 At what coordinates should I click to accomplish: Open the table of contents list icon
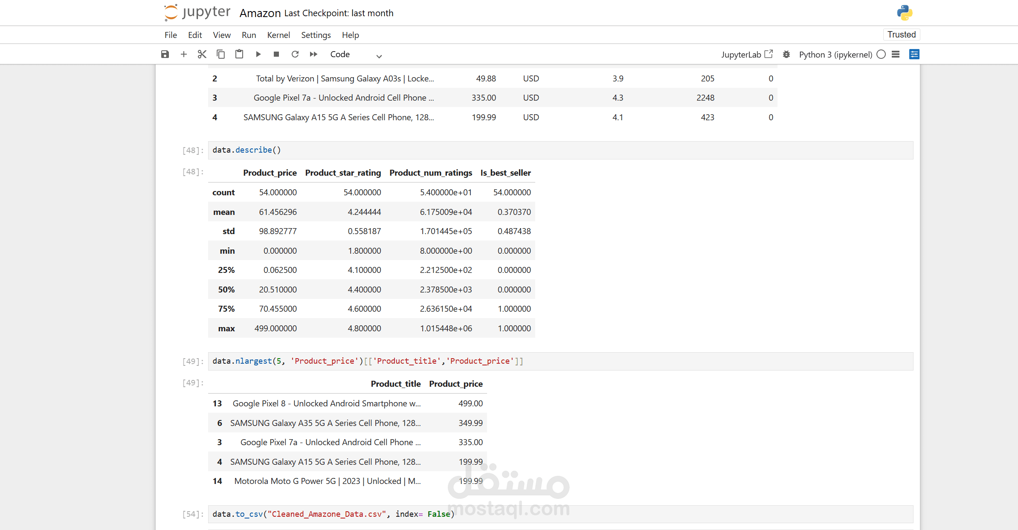896,54
